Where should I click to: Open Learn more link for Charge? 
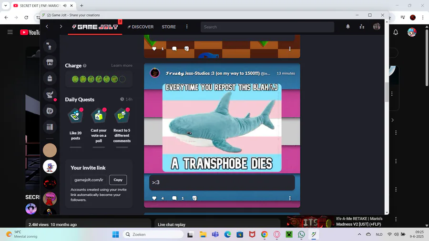point(122,65)
